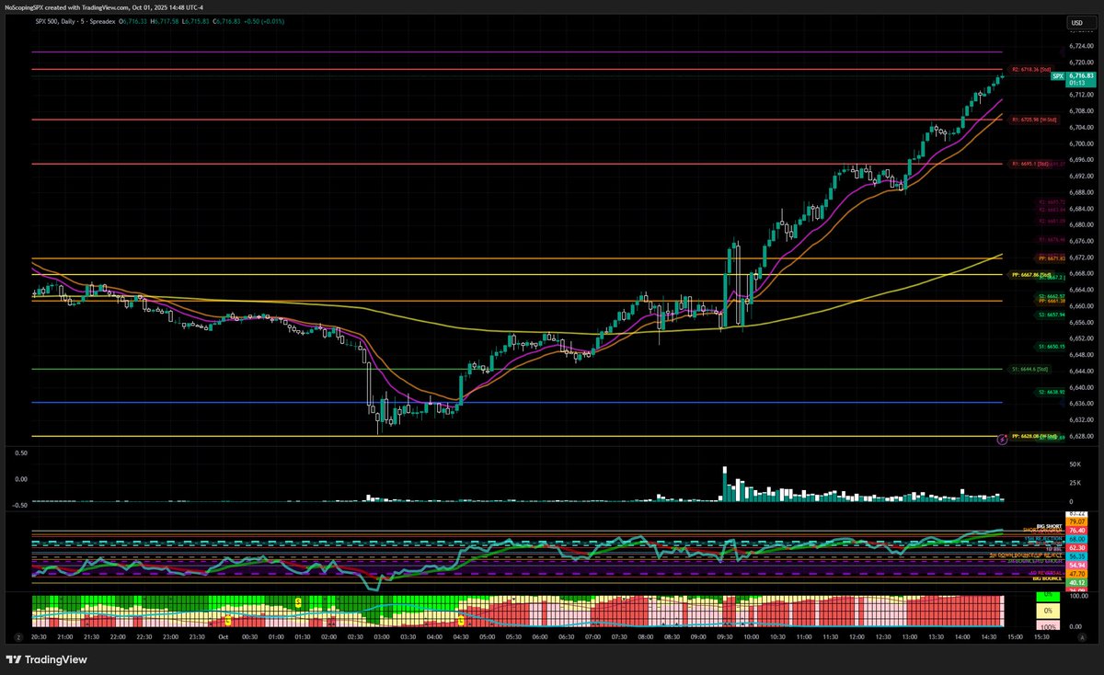This screenshot has height=675, width=1104.
Task: Click the 09:30 time axis label
Action: pos(725,636)
